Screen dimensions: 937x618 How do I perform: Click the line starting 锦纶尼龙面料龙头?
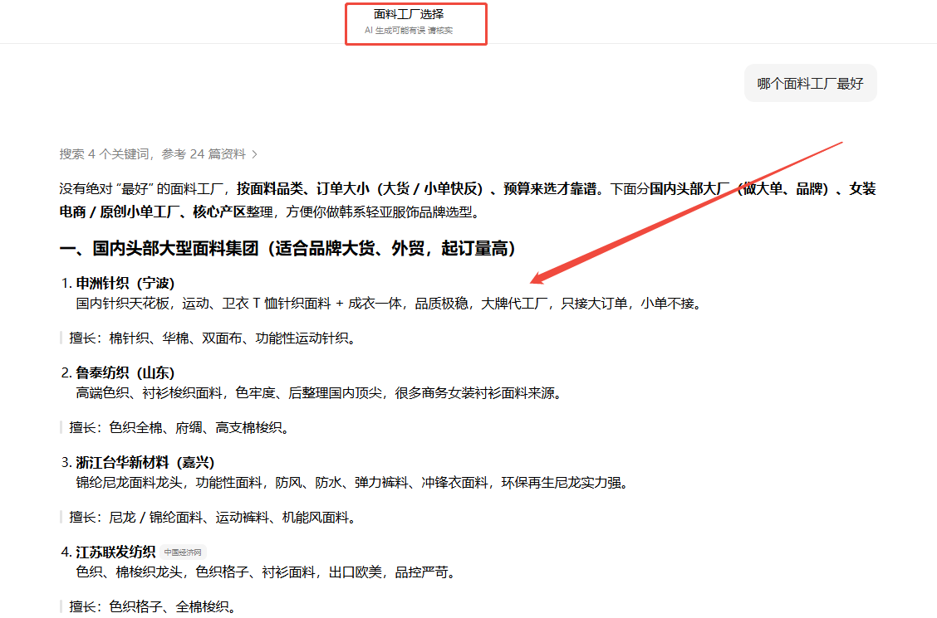352,483
